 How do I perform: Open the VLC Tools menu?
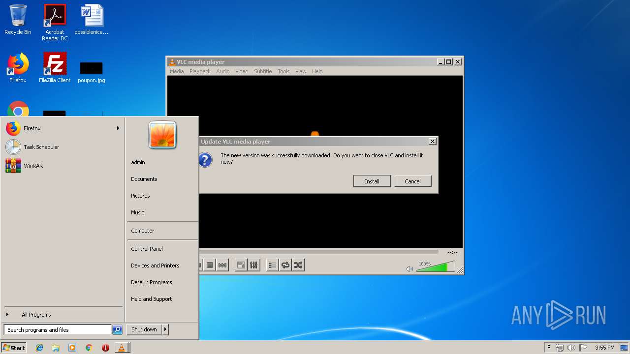point(283,71)
